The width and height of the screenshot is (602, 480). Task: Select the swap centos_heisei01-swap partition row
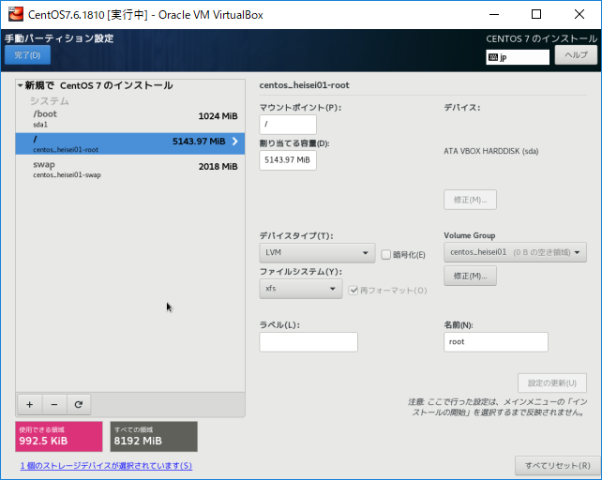(130, 169)
